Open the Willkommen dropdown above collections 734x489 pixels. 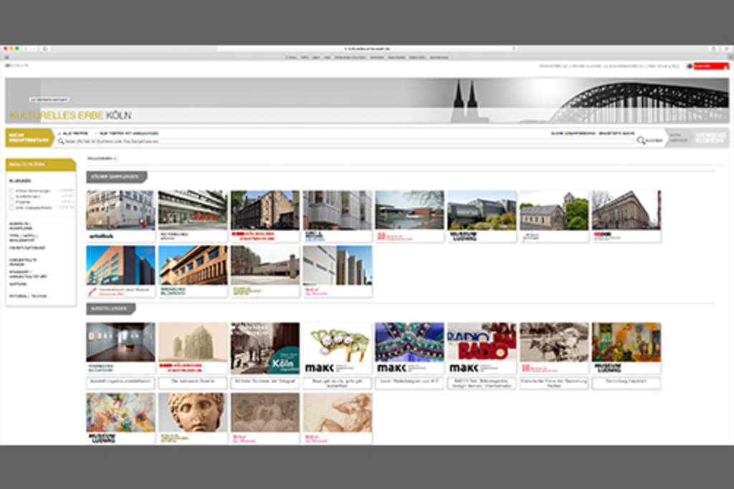tap(102, 158)
